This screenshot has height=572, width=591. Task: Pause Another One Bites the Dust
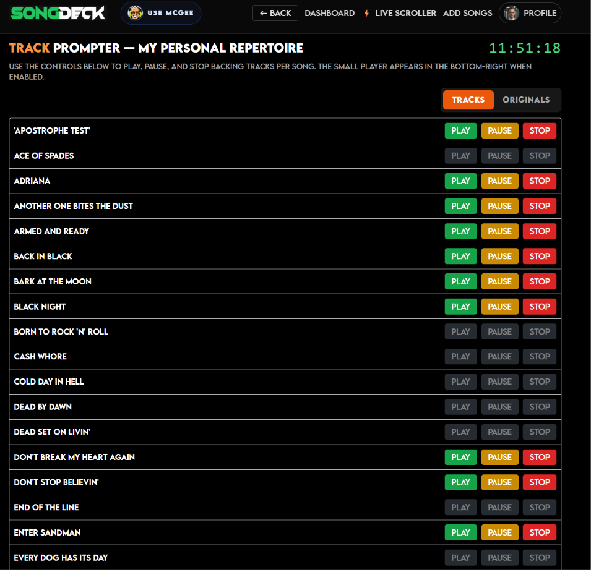(x=500, y=207)
